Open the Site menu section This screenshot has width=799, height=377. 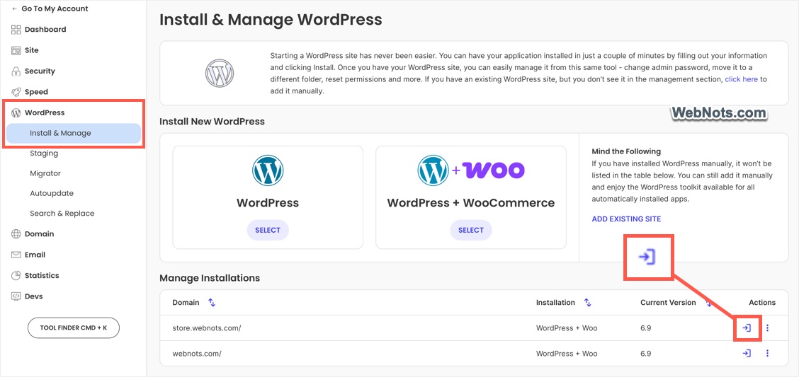tap(32, 50)
